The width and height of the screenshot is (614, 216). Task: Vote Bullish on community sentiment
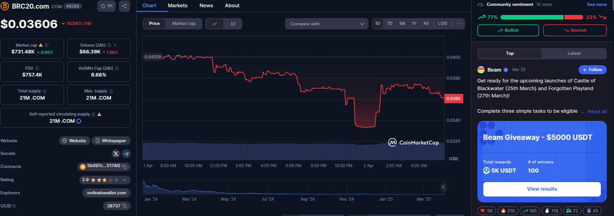tap(508, 30)
